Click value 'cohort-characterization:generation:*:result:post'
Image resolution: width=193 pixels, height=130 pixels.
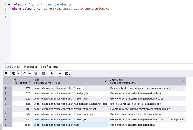point(70,98)
